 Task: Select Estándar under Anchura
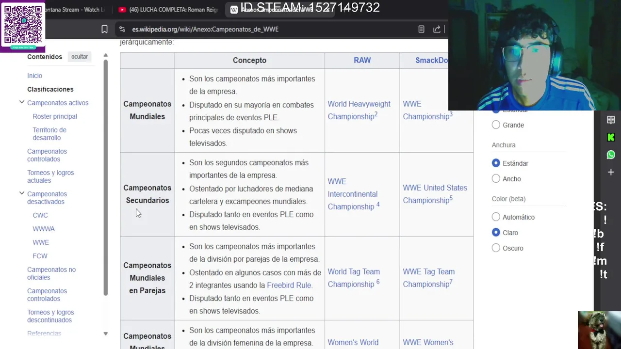[496, 163]
